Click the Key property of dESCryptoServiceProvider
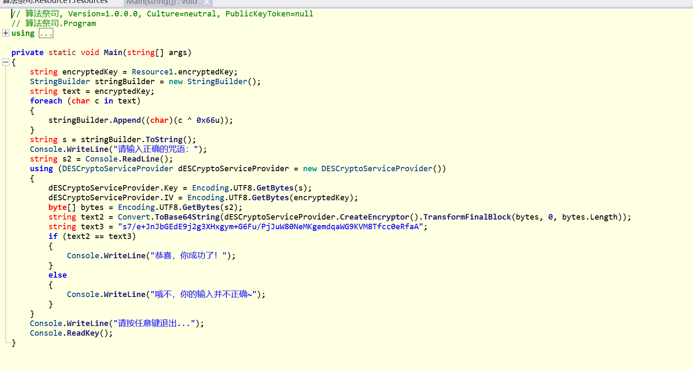 point(170,188)
